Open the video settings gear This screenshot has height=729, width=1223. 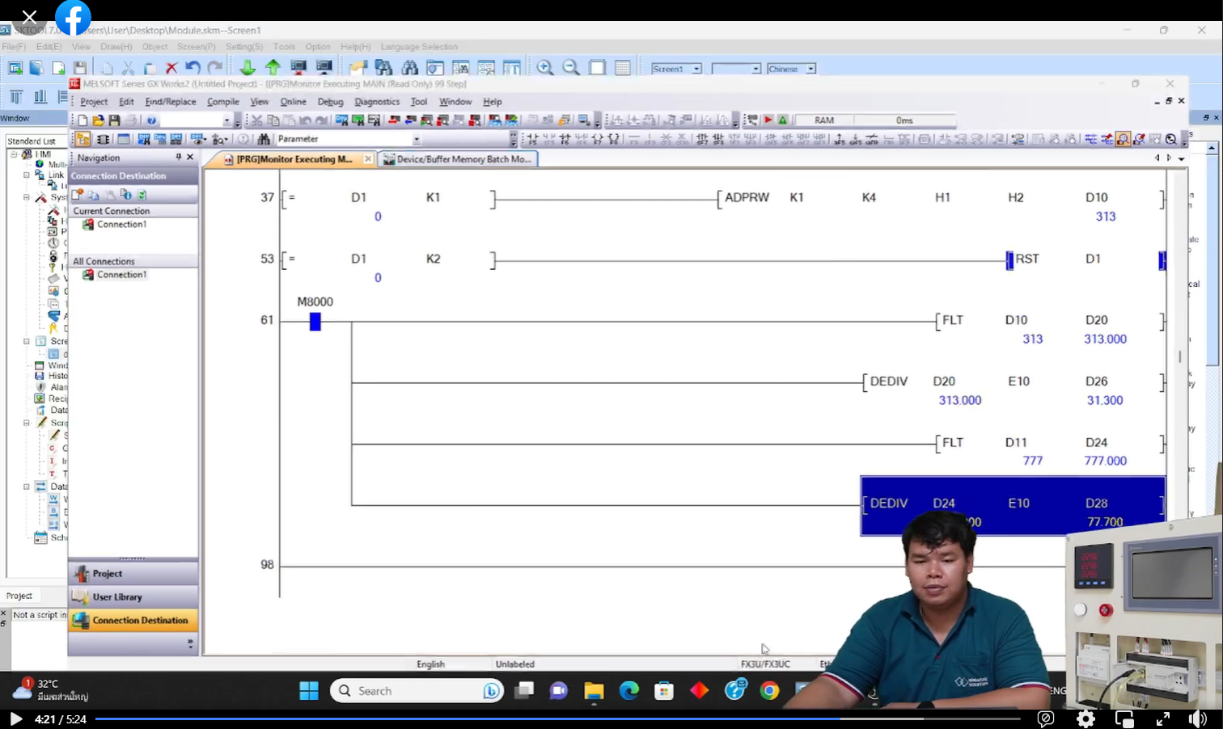pos(1085,718)
